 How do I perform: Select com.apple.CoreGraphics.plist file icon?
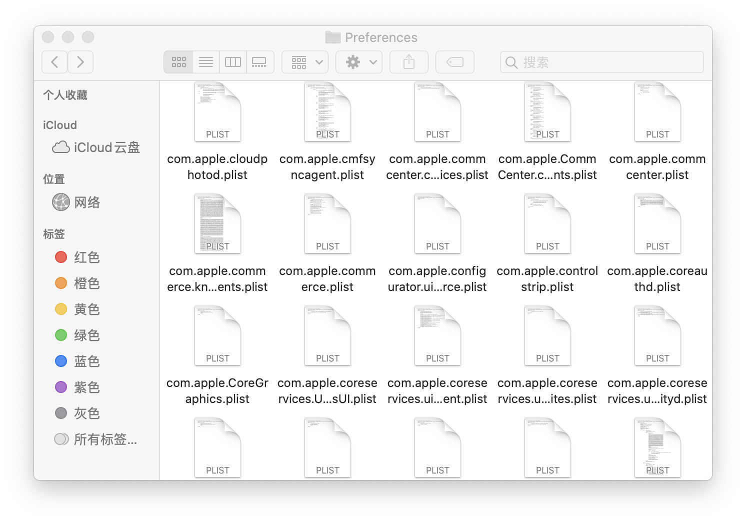point(217,336)
